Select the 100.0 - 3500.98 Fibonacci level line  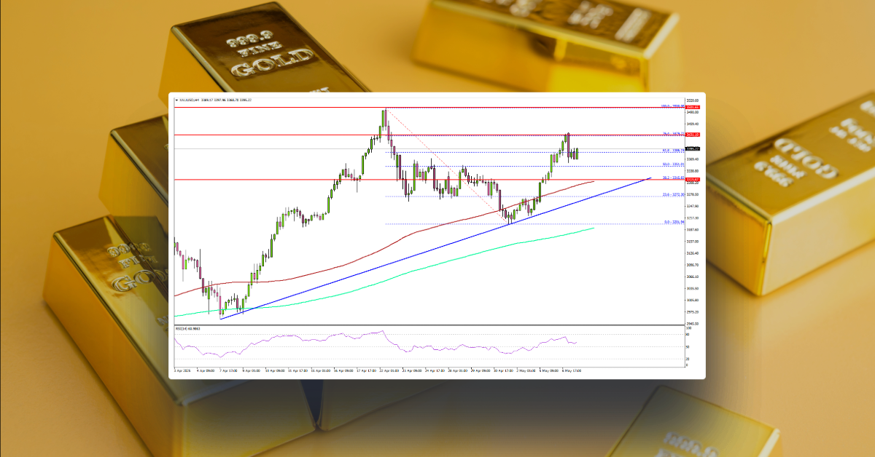(x=671, y=108)
